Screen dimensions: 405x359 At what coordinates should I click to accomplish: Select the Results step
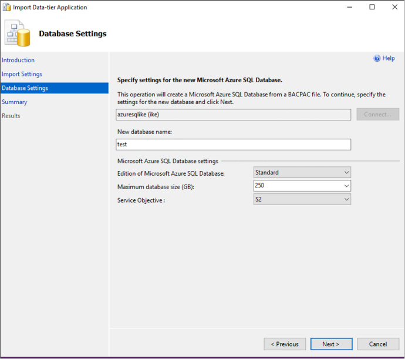tap(11, 116)
